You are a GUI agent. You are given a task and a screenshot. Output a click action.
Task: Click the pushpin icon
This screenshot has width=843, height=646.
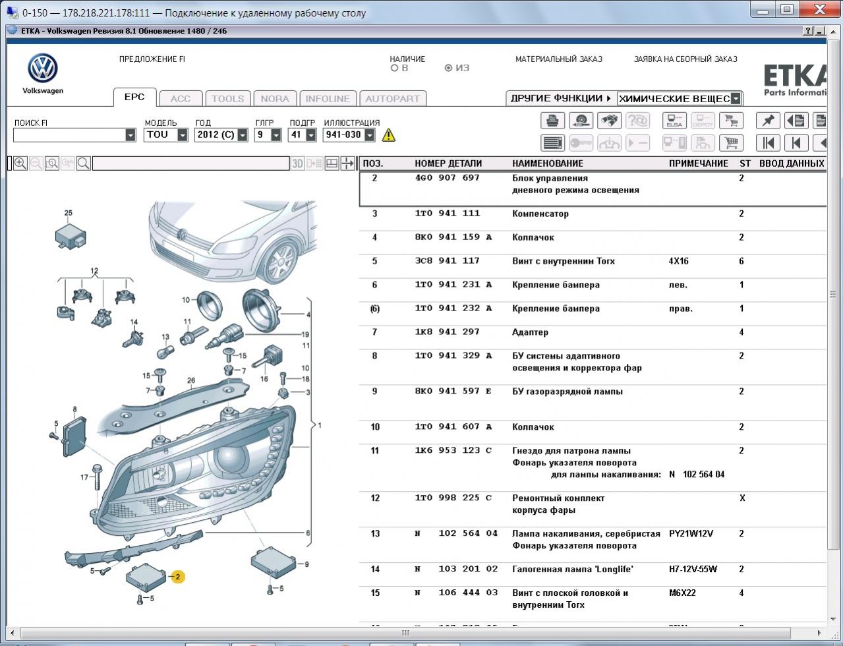coord(768,121)
